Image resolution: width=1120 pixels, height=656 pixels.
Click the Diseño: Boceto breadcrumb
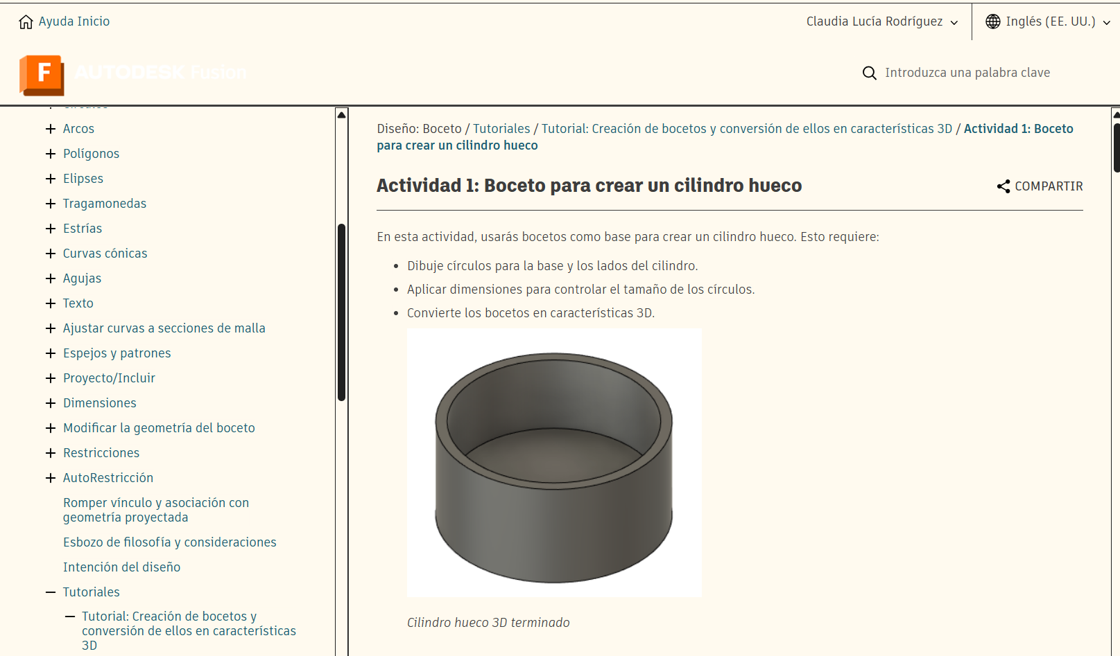coord(419,129)
